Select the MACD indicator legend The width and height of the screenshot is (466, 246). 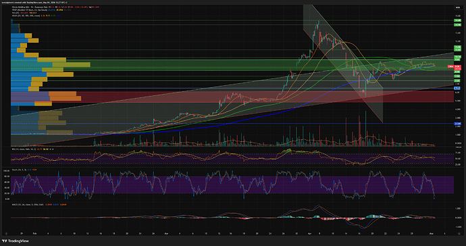point(39,205)
